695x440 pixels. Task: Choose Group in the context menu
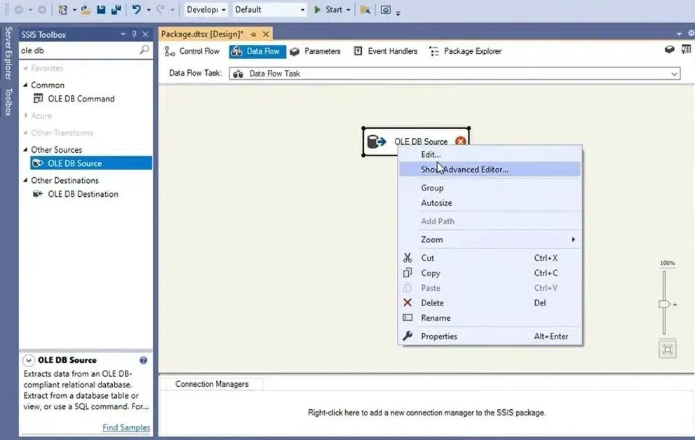pyautogui.click(x=490, y=188)
